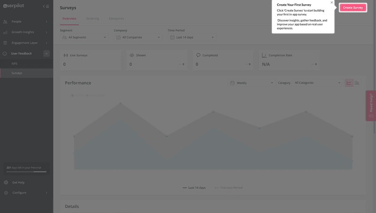Click the People icon in the sidebar
This screenshot has height=213, width=376.
point(5,22)
